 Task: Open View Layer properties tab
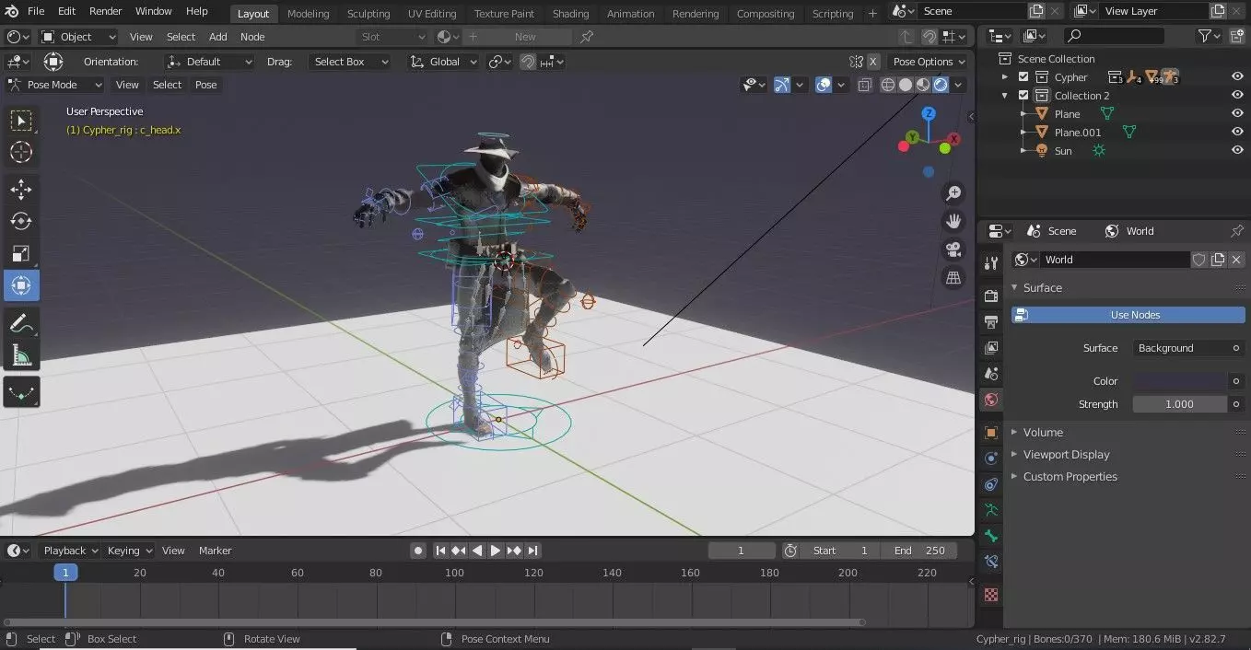click(991, 348)
